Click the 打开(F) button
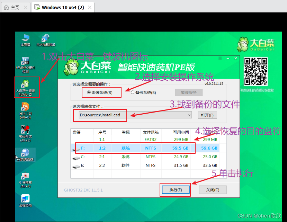 [207, 115]
